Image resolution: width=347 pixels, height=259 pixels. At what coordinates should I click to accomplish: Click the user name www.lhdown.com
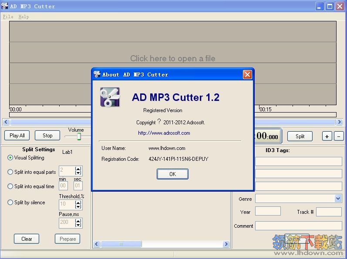tap(167, 148)
